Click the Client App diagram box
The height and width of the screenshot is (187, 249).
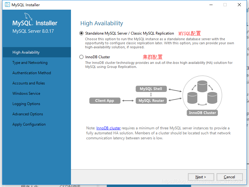coord(105,101)
